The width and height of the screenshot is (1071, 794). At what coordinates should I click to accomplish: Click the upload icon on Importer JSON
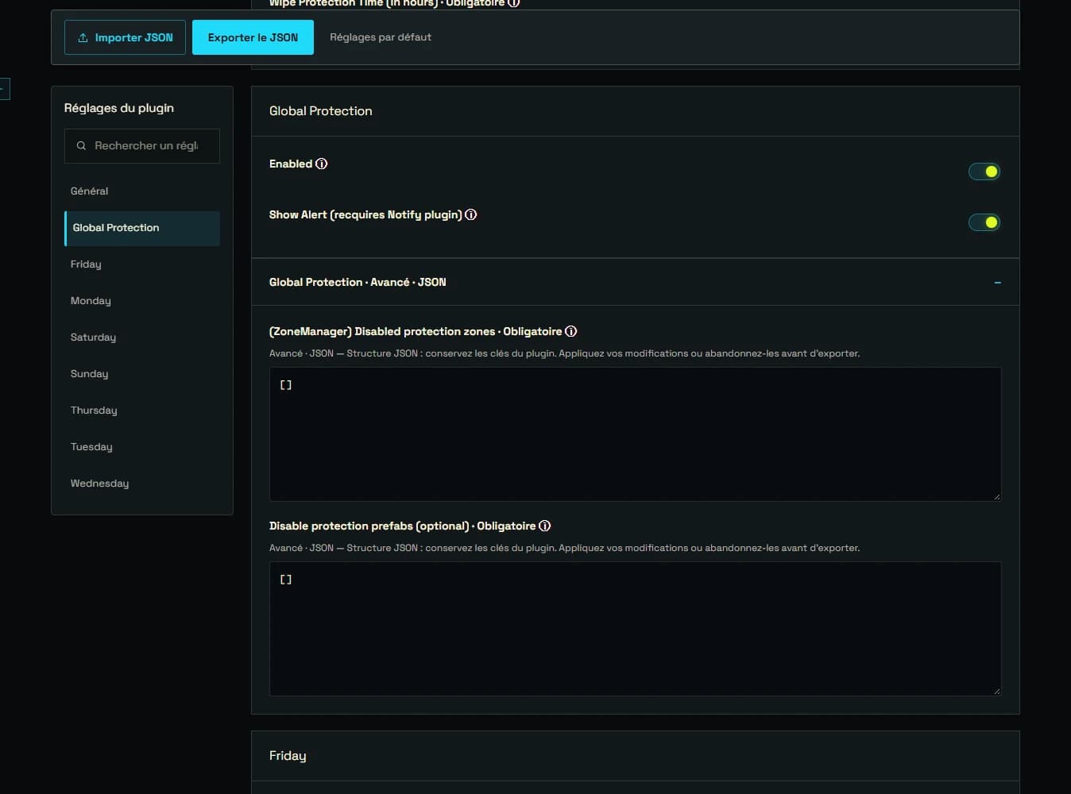pyautogui.click(x=83, y=38)
